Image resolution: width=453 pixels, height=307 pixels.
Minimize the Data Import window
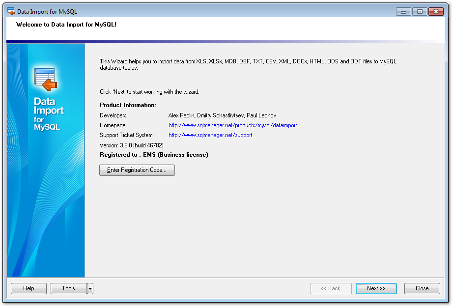403,12
